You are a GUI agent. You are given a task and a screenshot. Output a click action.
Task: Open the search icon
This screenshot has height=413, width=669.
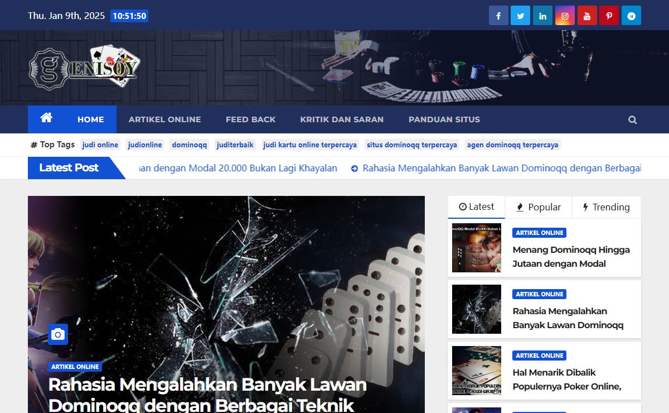(632, 119)
